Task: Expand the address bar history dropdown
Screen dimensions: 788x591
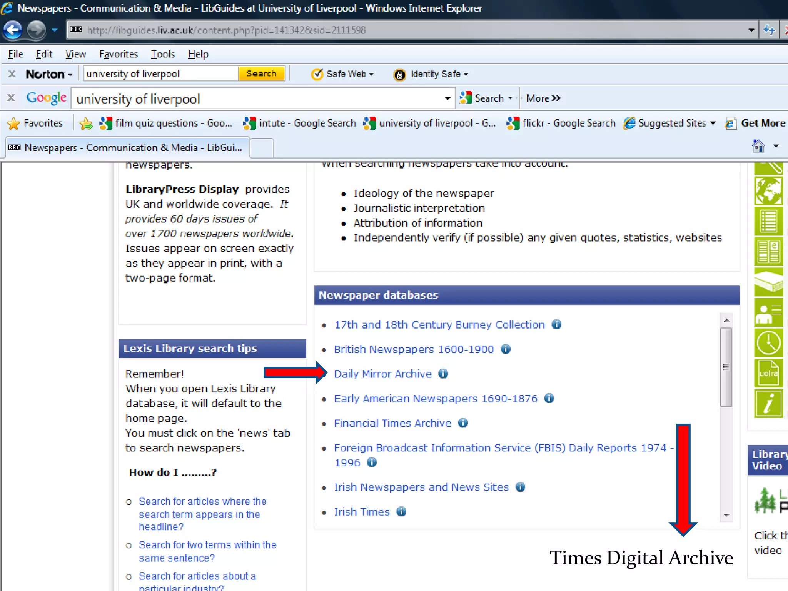Action: (751, 30)
